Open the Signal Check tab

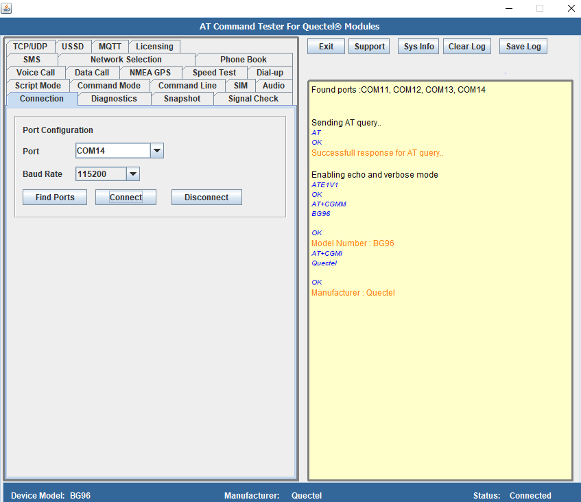click(x=253, y=99)
